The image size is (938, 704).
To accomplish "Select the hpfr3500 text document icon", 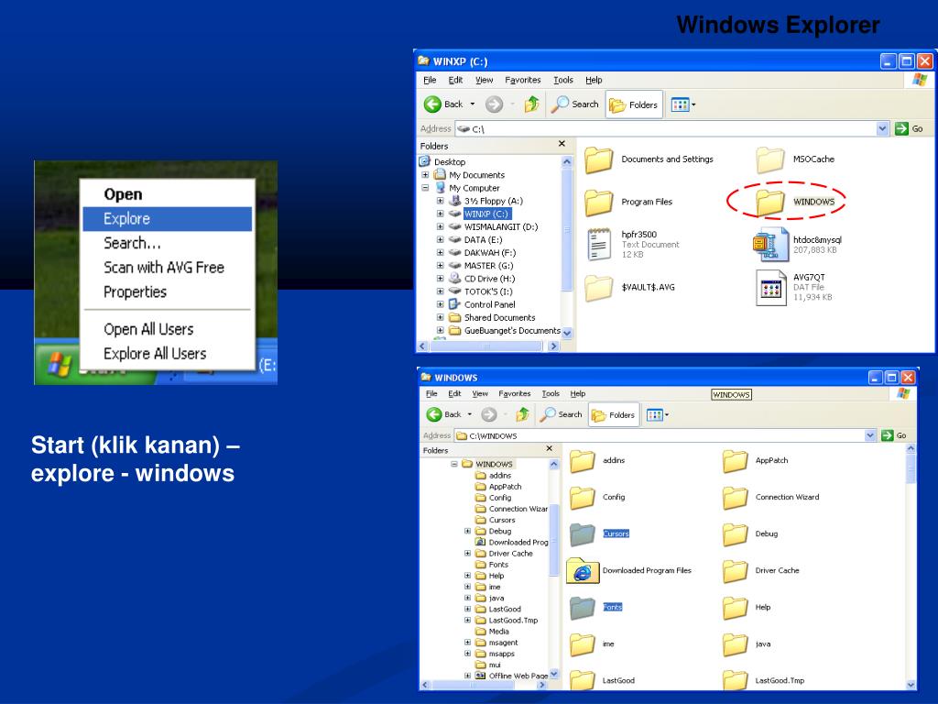I will (x=599, y=244).
